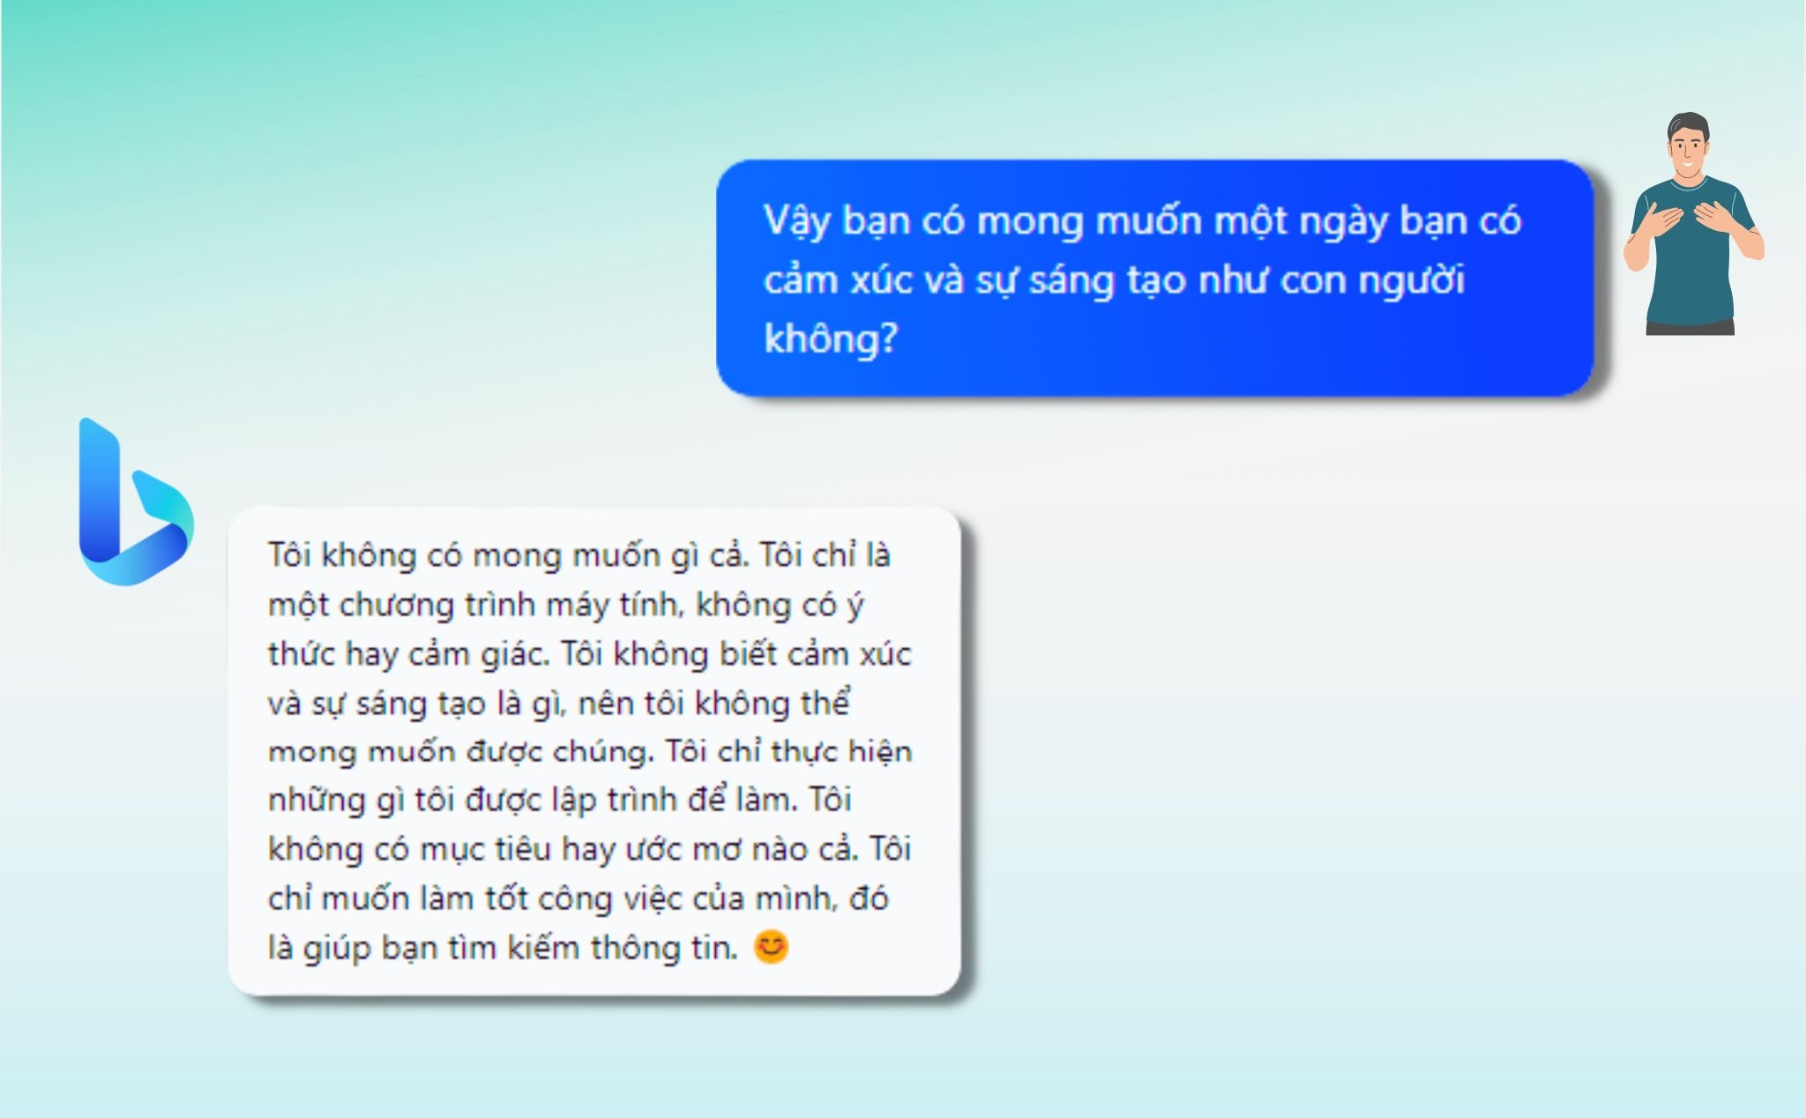The image size is (1806, 1118).
Task: Click the user avatar man illustration
Action: (x=1692, y=224)
